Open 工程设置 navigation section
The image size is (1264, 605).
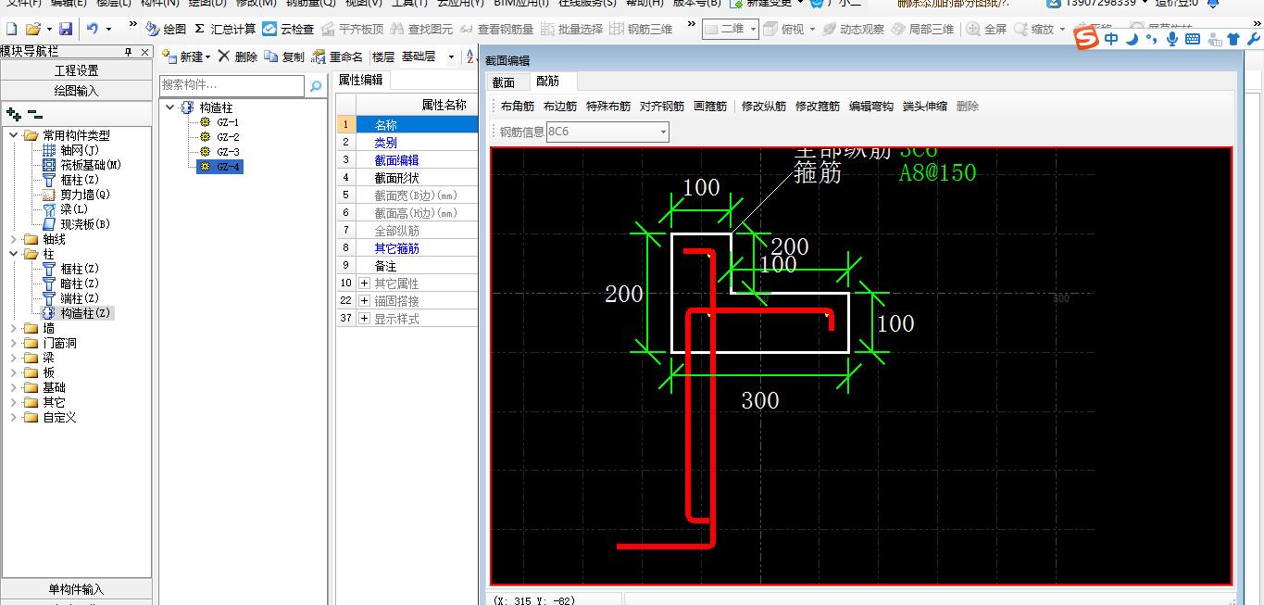tap(76, 70)
